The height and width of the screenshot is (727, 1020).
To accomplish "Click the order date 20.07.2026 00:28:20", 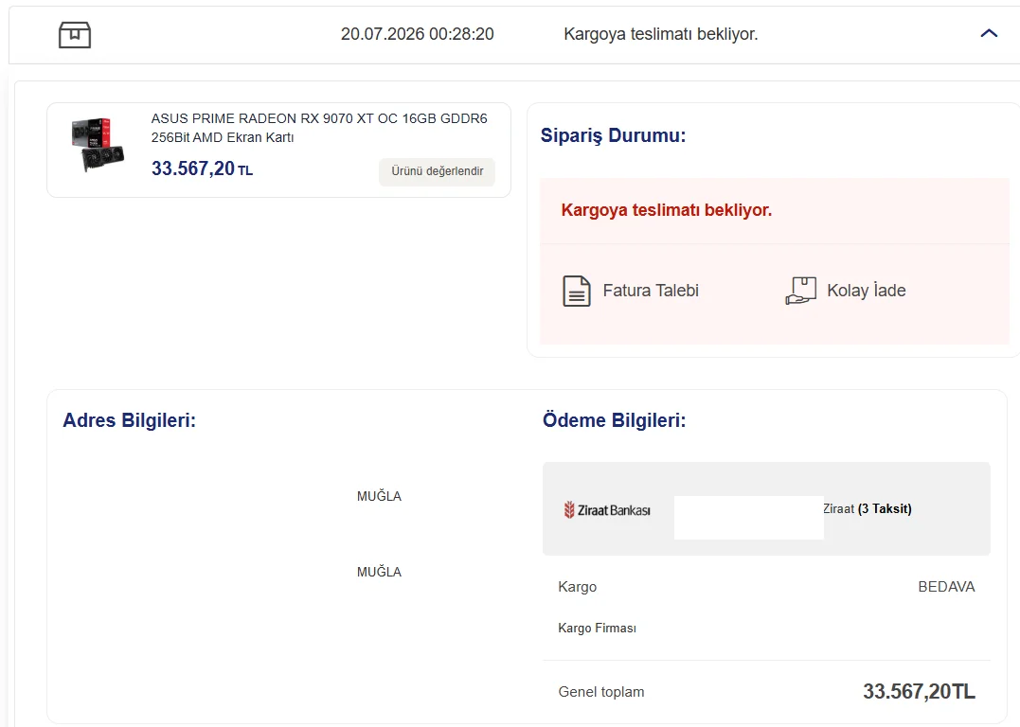I will 418,34.
